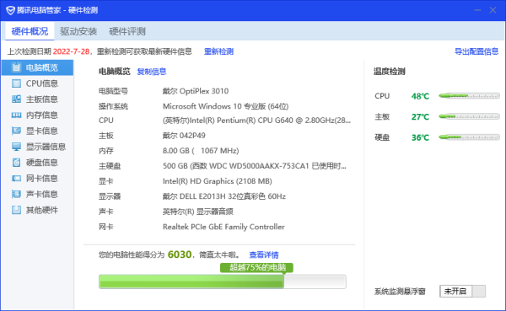Screen dimensions: 506x311
Task: Click the Tencent PC Manager shield logo
Action: click(10, 10)
